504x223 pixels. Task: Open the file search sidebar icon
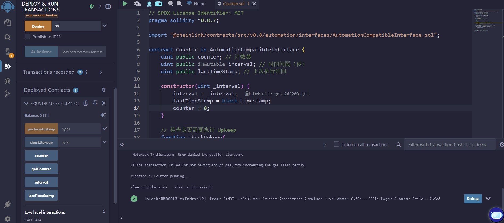(x=7, y=37)
